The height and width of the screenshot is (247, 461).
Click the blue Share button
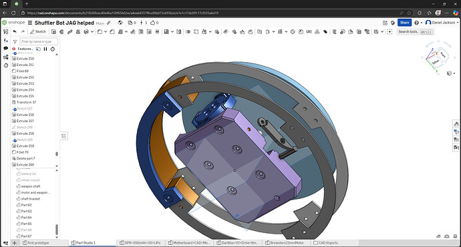(404, 23)
